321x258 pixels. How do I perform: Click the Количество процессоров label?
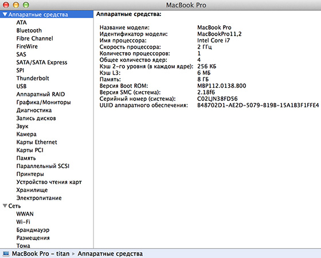click(135, 53)
